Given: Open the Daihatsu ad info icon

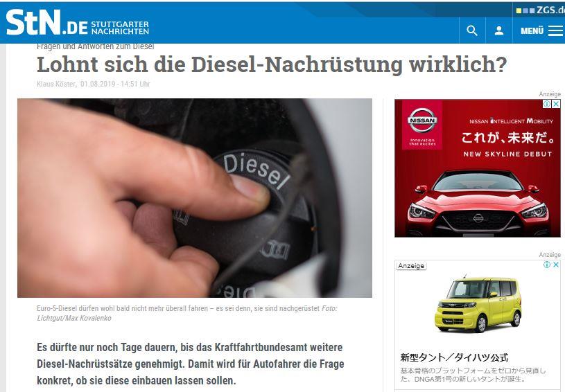Looking at the screenshot, I should [x=547, y=265].
